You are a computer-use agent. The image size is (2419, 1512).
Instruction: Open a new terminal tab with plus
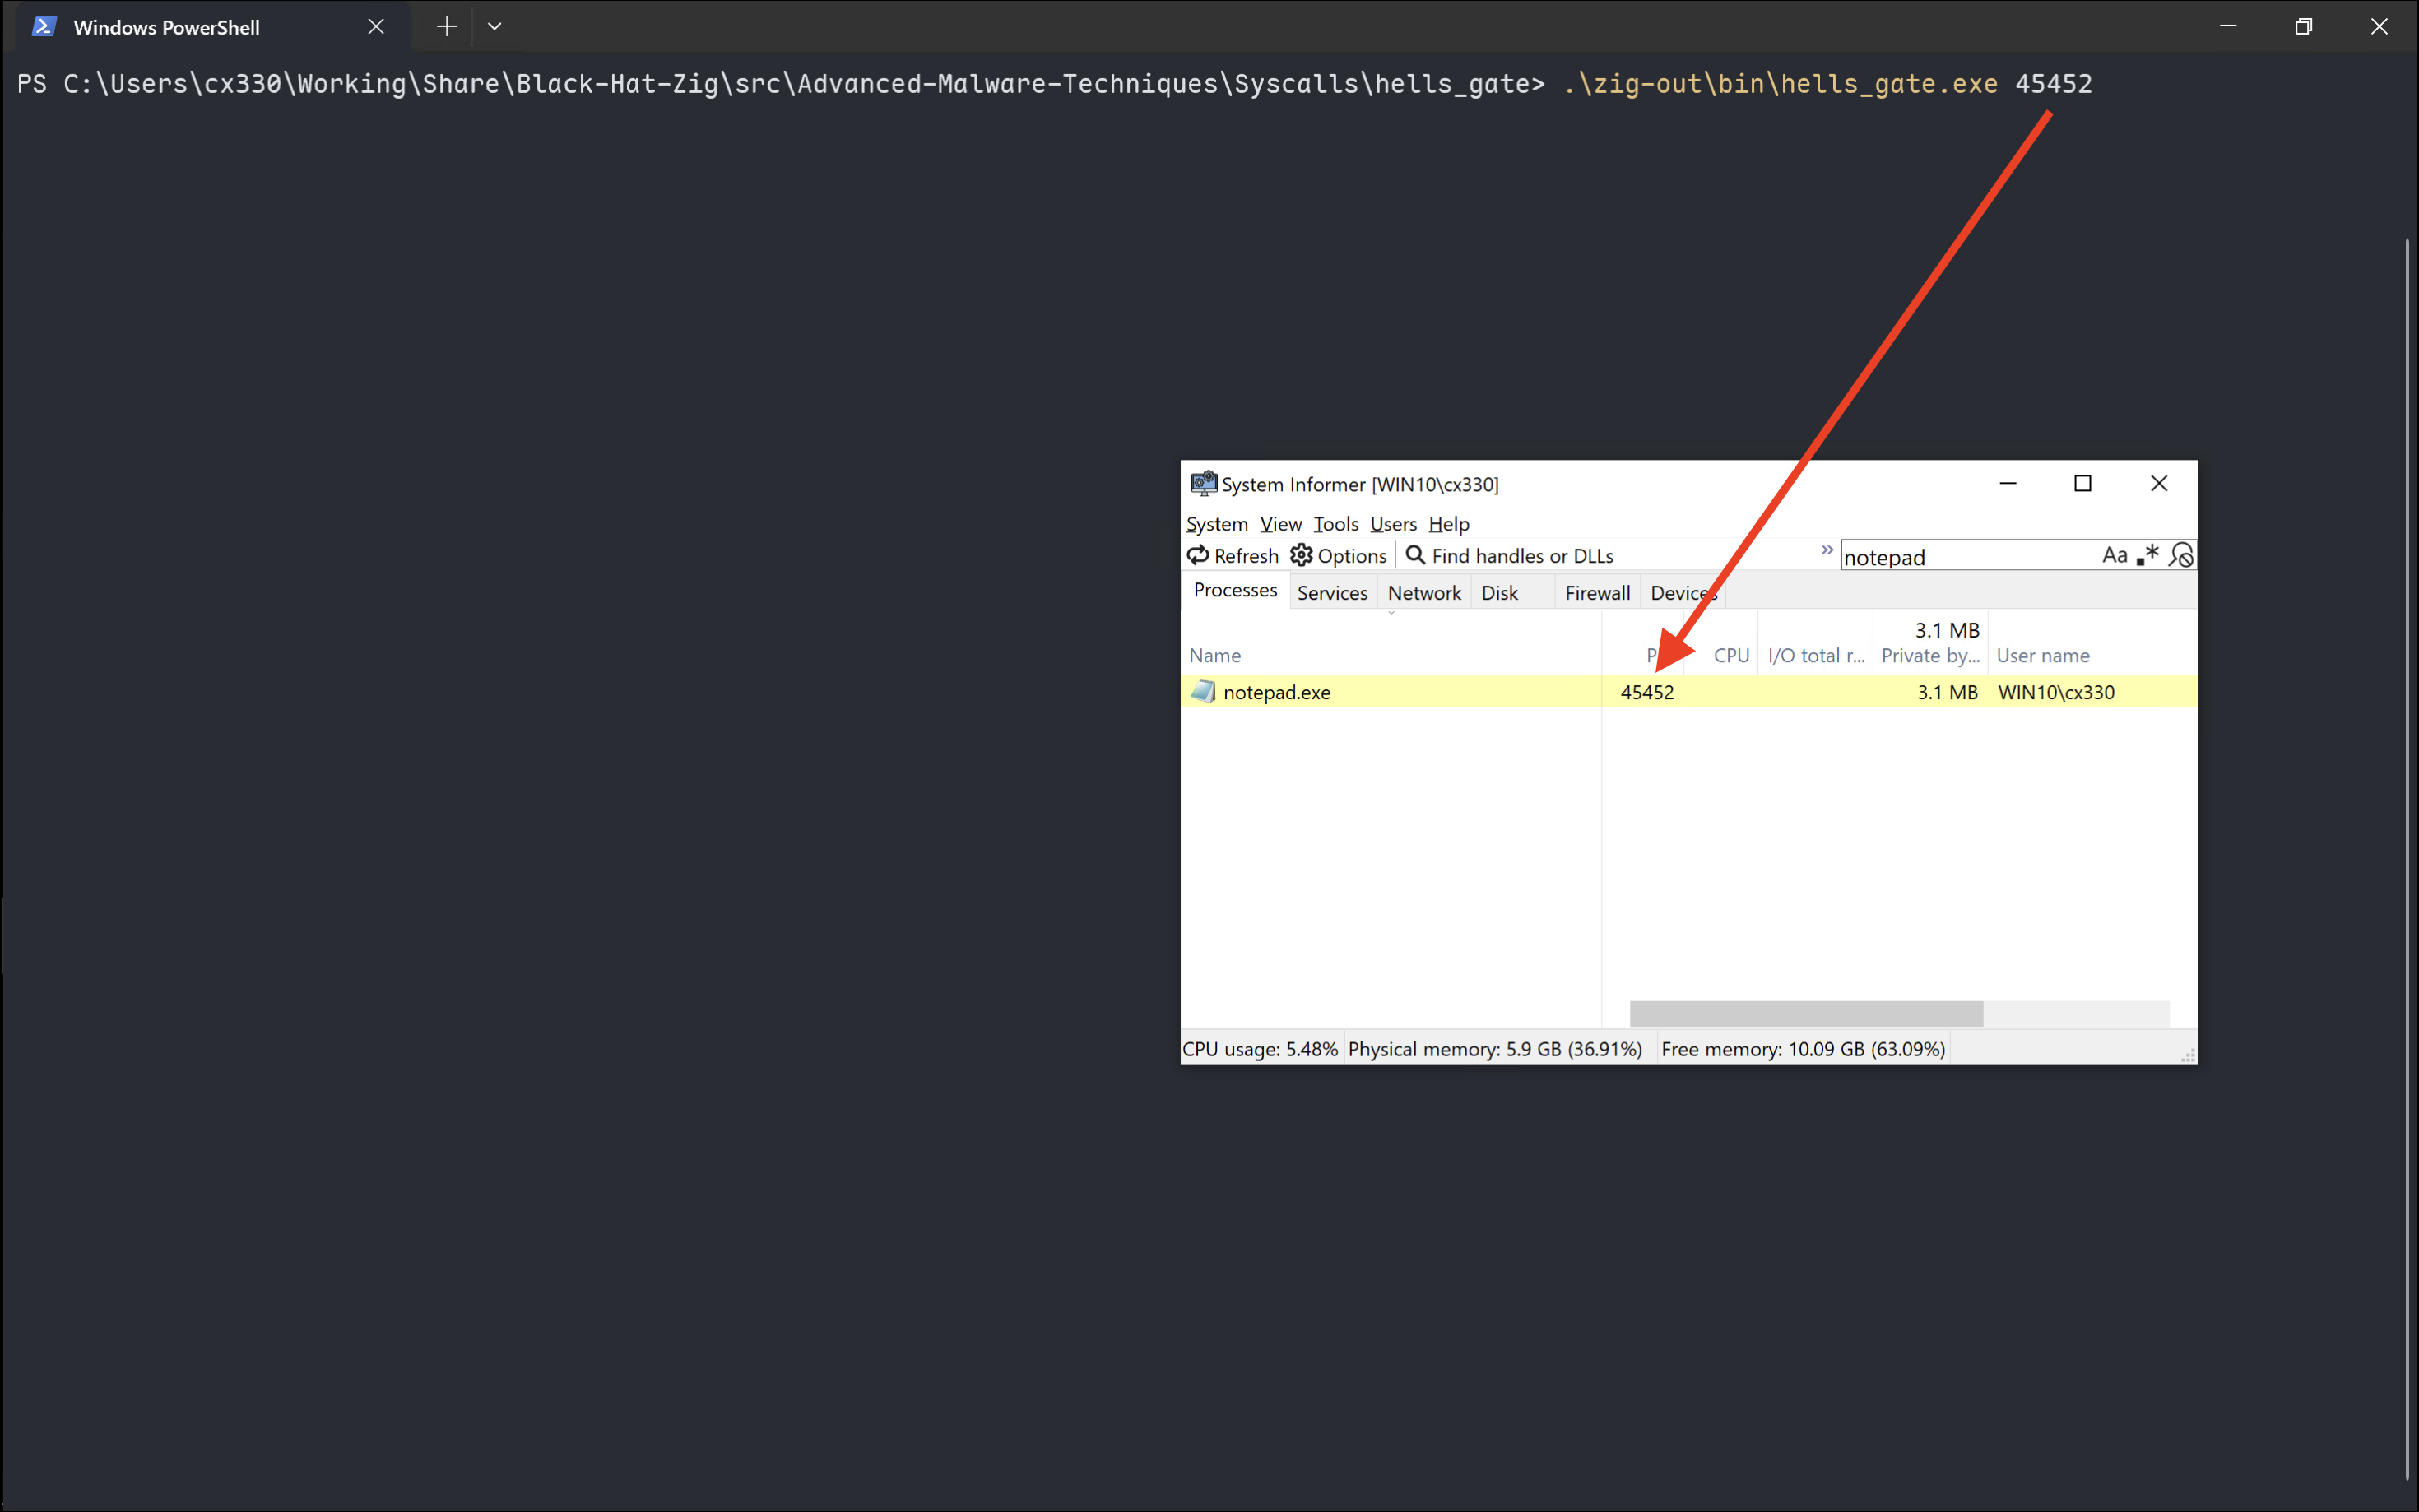pyautogui.click(x=447, y=27)
